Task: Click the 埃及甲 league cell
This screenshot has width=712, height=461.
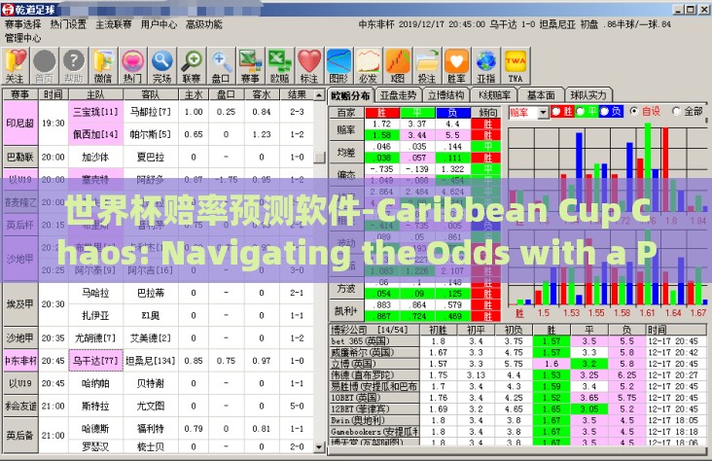Action: (x=20, y=303)
